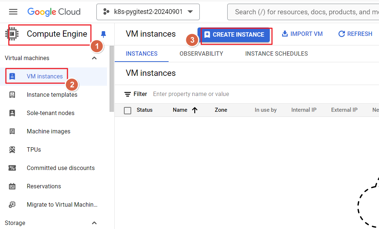Click the Migrate to Virtual Machines icon
The image size is (379, 229).
pos(12,205)
